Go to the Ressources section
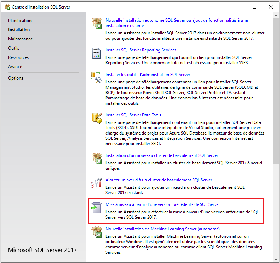 (18, 57)
